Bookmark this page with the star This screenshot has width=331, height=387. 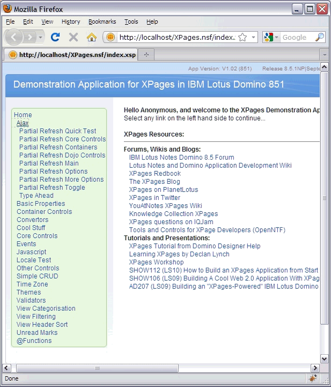coord(242,37)
